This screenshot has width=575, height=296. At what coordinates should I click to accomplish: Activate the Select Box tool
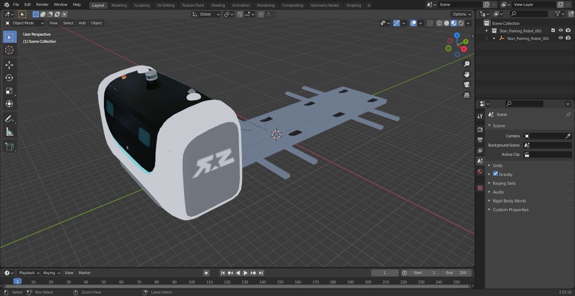(9, 37)
